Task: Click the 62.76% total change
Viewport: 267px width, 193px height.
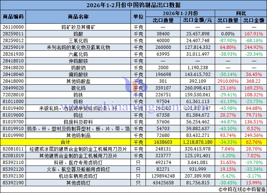Action: pos(254,142)
